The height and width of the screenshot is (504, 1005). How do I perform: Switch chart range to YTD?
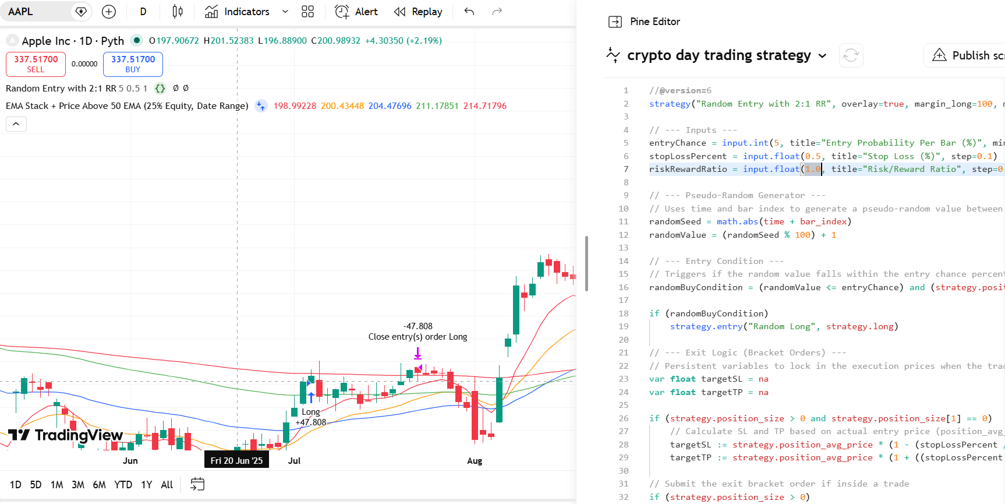[123, 485]
